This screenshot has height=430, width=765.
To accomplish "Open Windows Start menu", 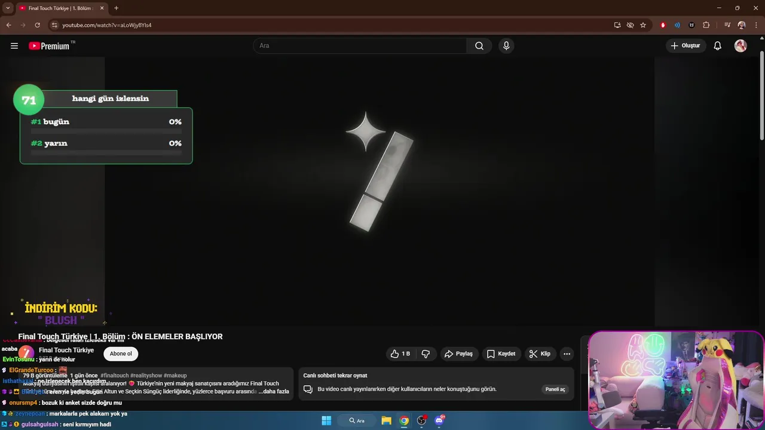I will (x=326, y=420).
